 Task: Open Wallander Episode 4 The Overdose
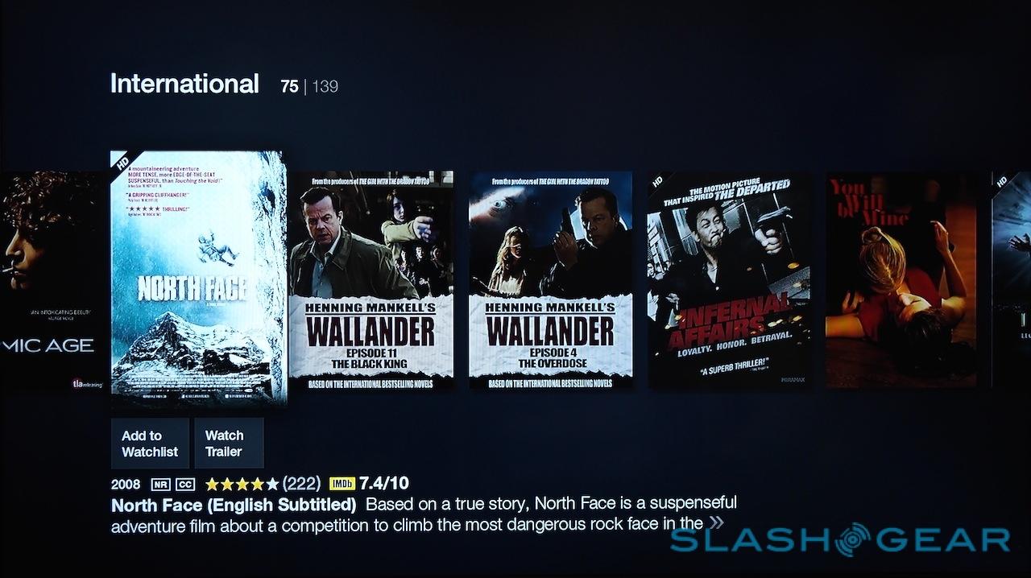[550, 280]
